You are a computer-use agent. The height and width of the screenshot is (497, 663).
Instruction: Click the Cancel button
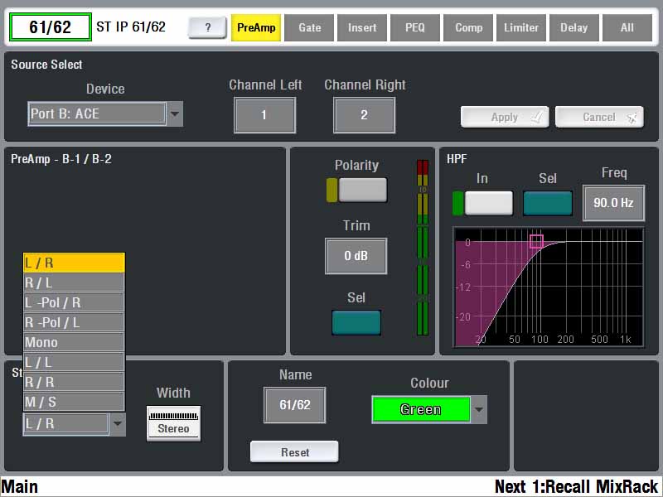[x=599, y=117]
